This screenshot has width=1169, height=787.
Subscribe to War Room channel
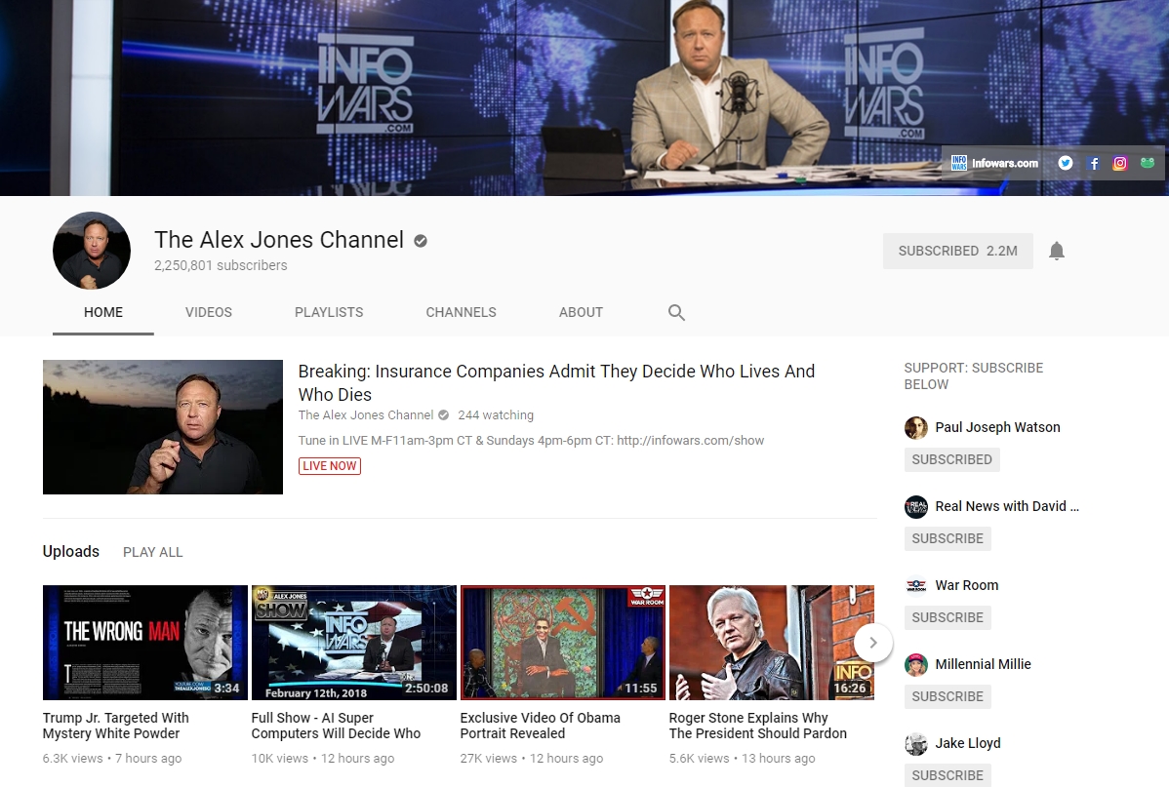tap(947, 618)
